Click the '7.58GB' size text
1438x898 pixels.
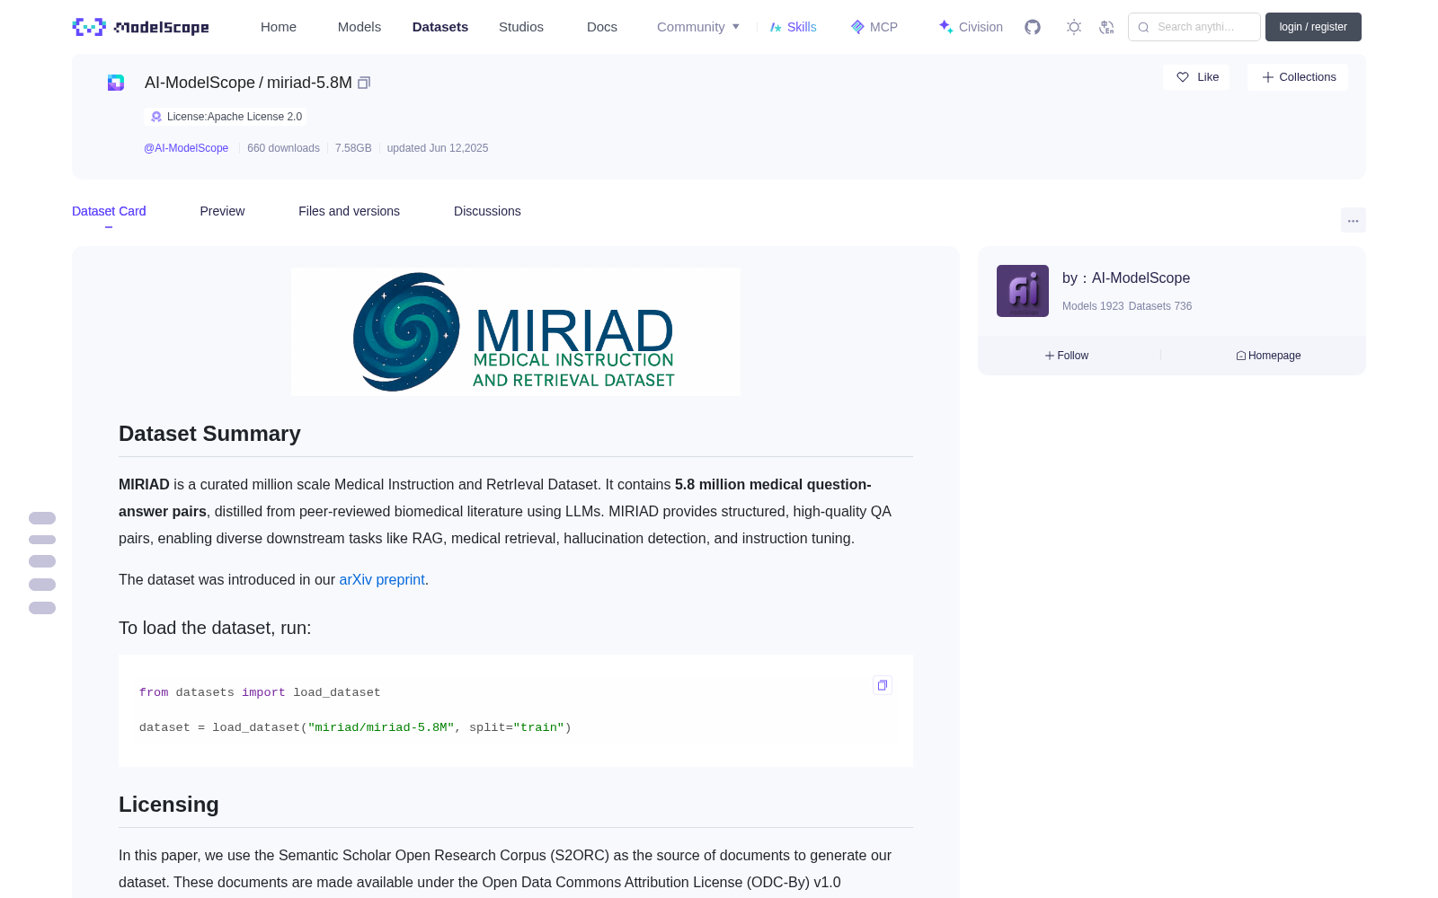click(353, 148)
